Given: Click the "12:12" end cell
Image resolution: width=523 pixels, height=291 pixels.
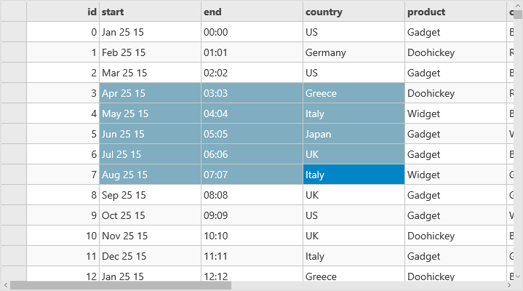Looking at the screenshot, I should click(x=252, y=276).
